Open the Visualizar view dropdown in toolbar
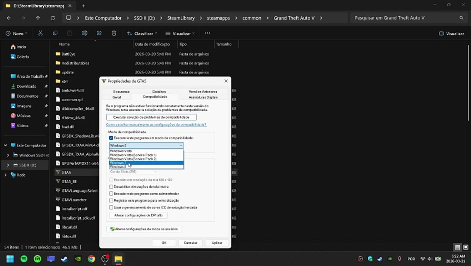The image size is (471, 266). [180, 33]
